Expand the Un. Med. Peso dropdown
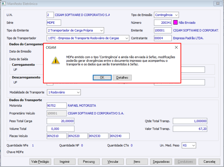The height and width of the screenshot is (167, 224). point(189,145)
